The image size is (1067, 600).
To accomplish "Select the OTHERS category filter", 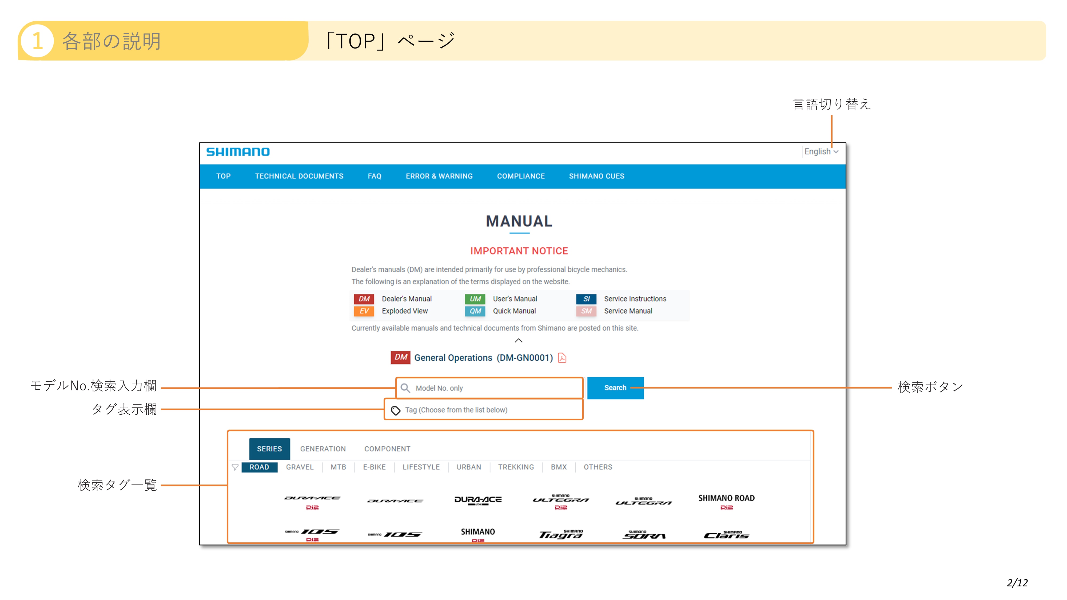I will (598, 467).
